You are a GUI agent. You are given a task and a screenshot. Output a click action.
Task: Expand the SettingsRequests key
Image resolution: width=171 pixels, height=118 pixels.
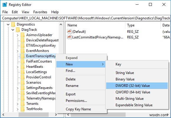coord(18,88)
